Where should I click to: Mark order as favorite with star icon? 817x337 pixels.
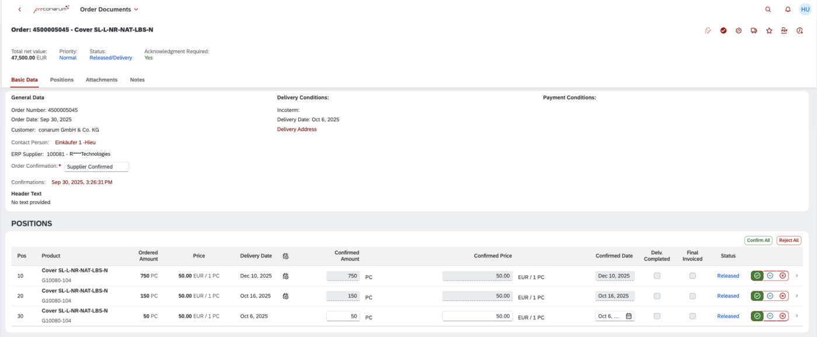(769, 30)
